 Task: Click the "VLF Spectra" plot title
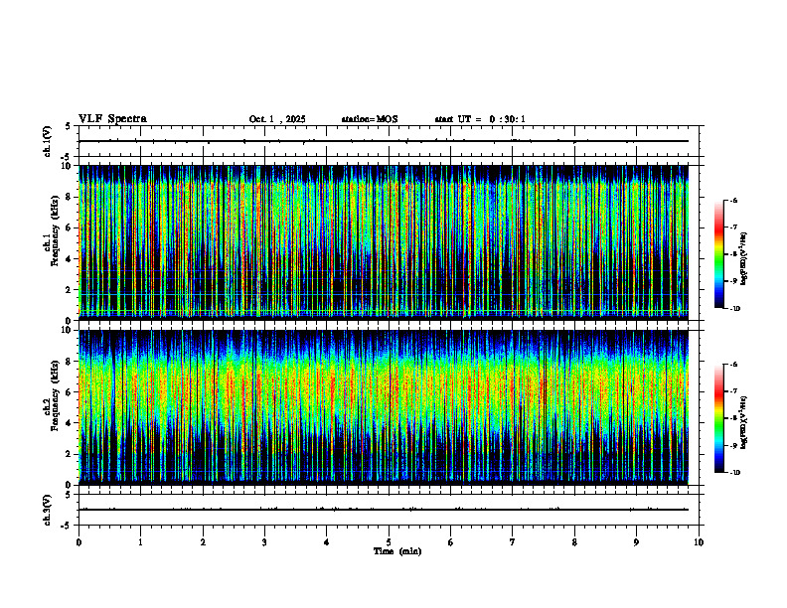112,119
